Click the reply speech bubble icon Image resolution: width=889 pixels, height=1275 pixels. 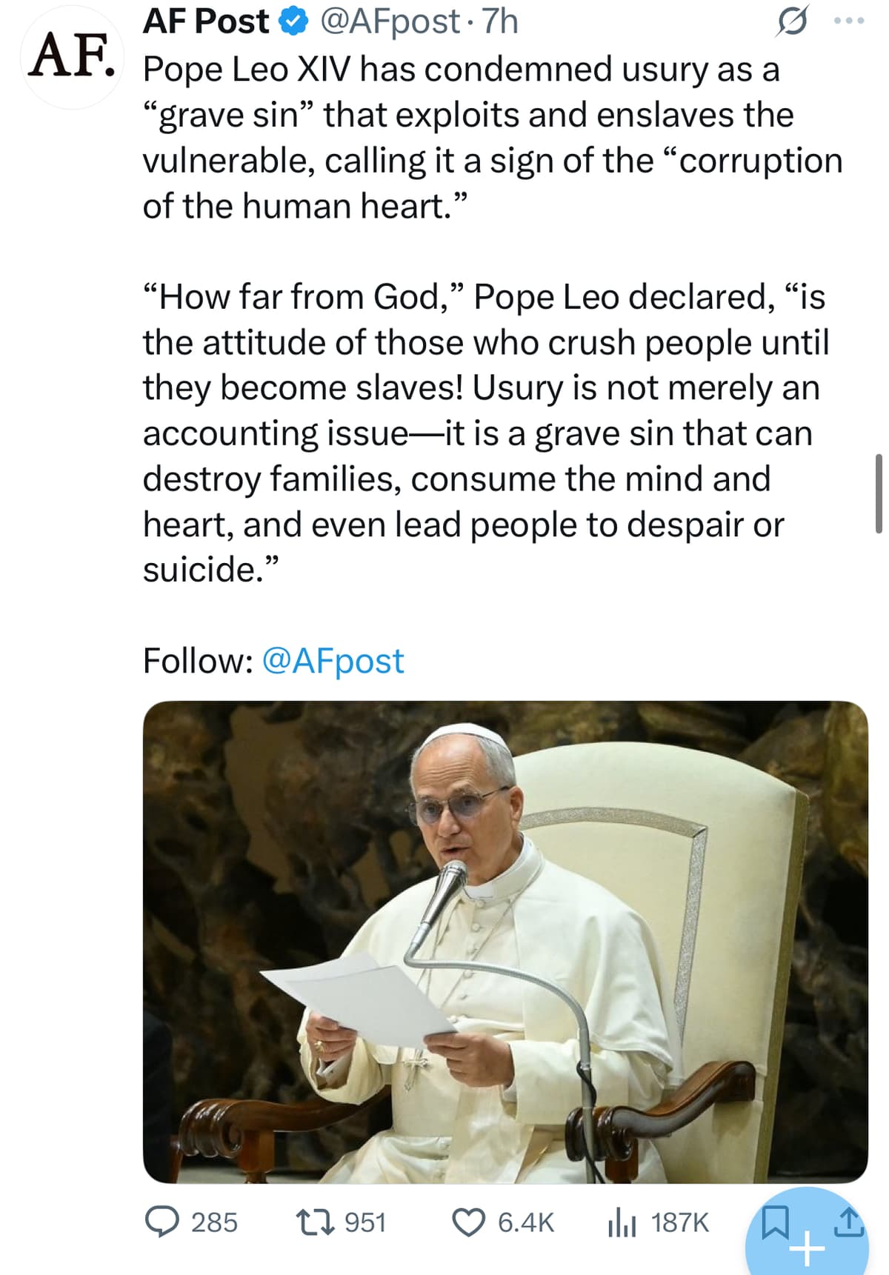(162, 1222)
